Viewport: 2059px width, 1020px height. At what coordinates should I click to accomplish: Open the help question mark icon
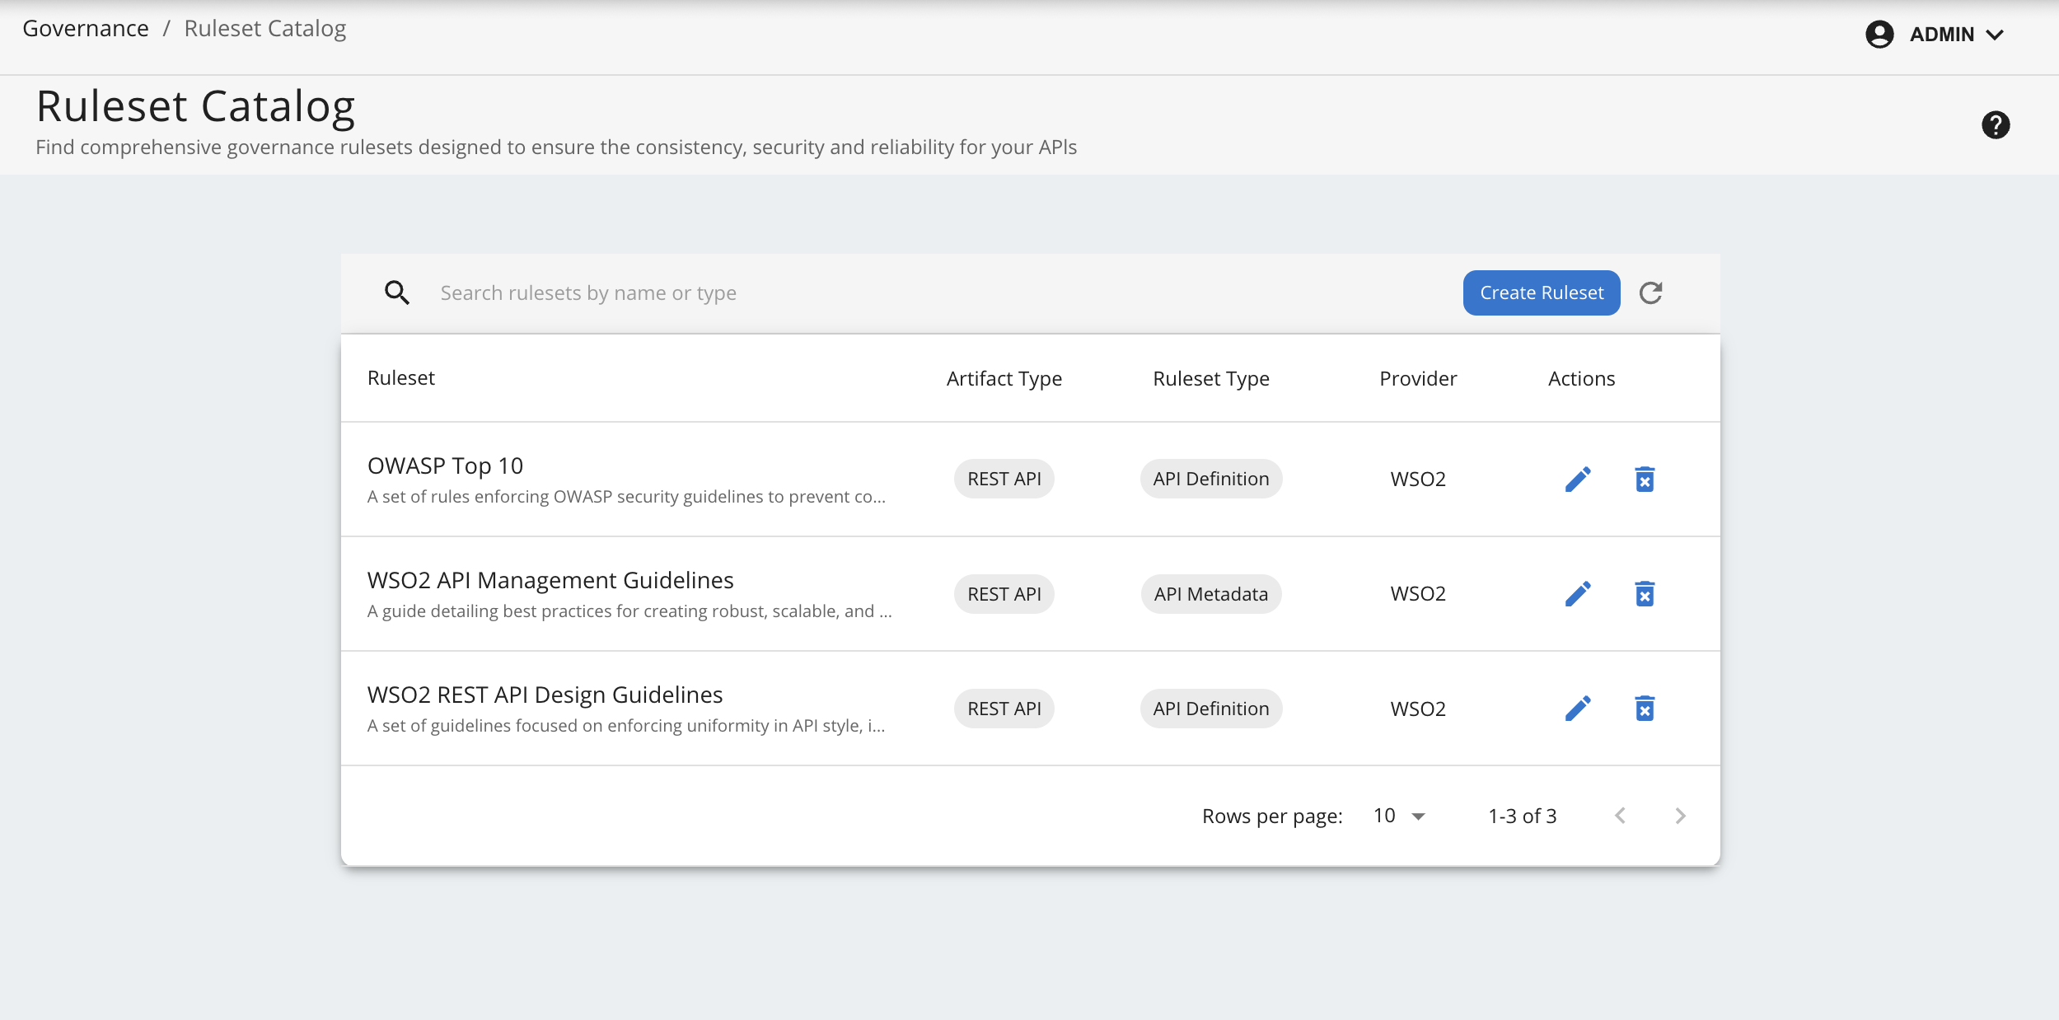(x=1995, y=125)
